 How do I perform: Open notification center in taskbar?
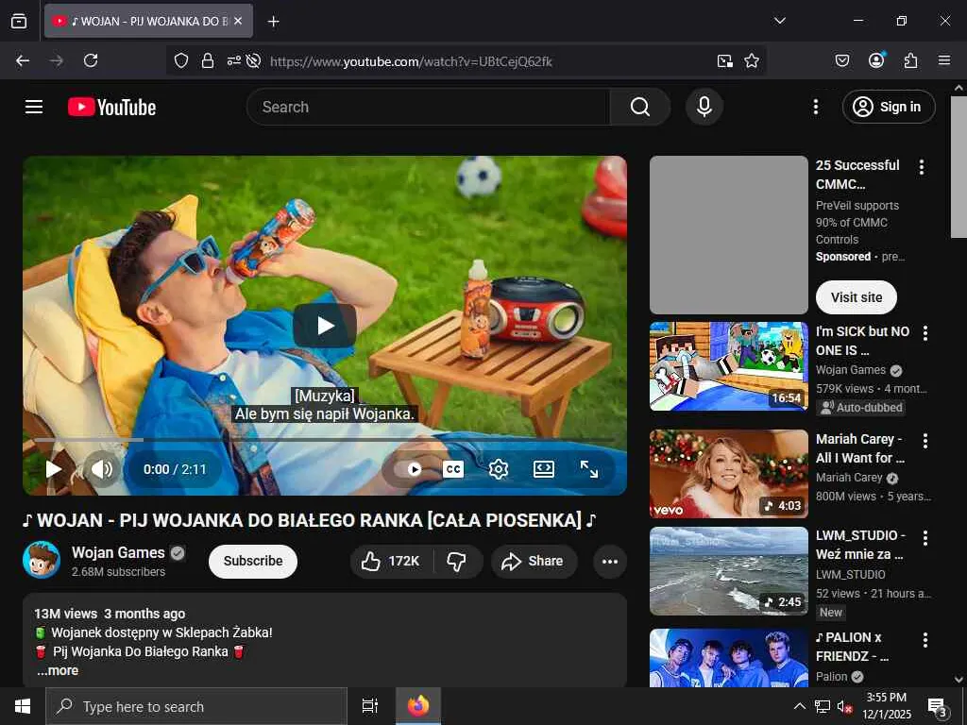[937, 706]
